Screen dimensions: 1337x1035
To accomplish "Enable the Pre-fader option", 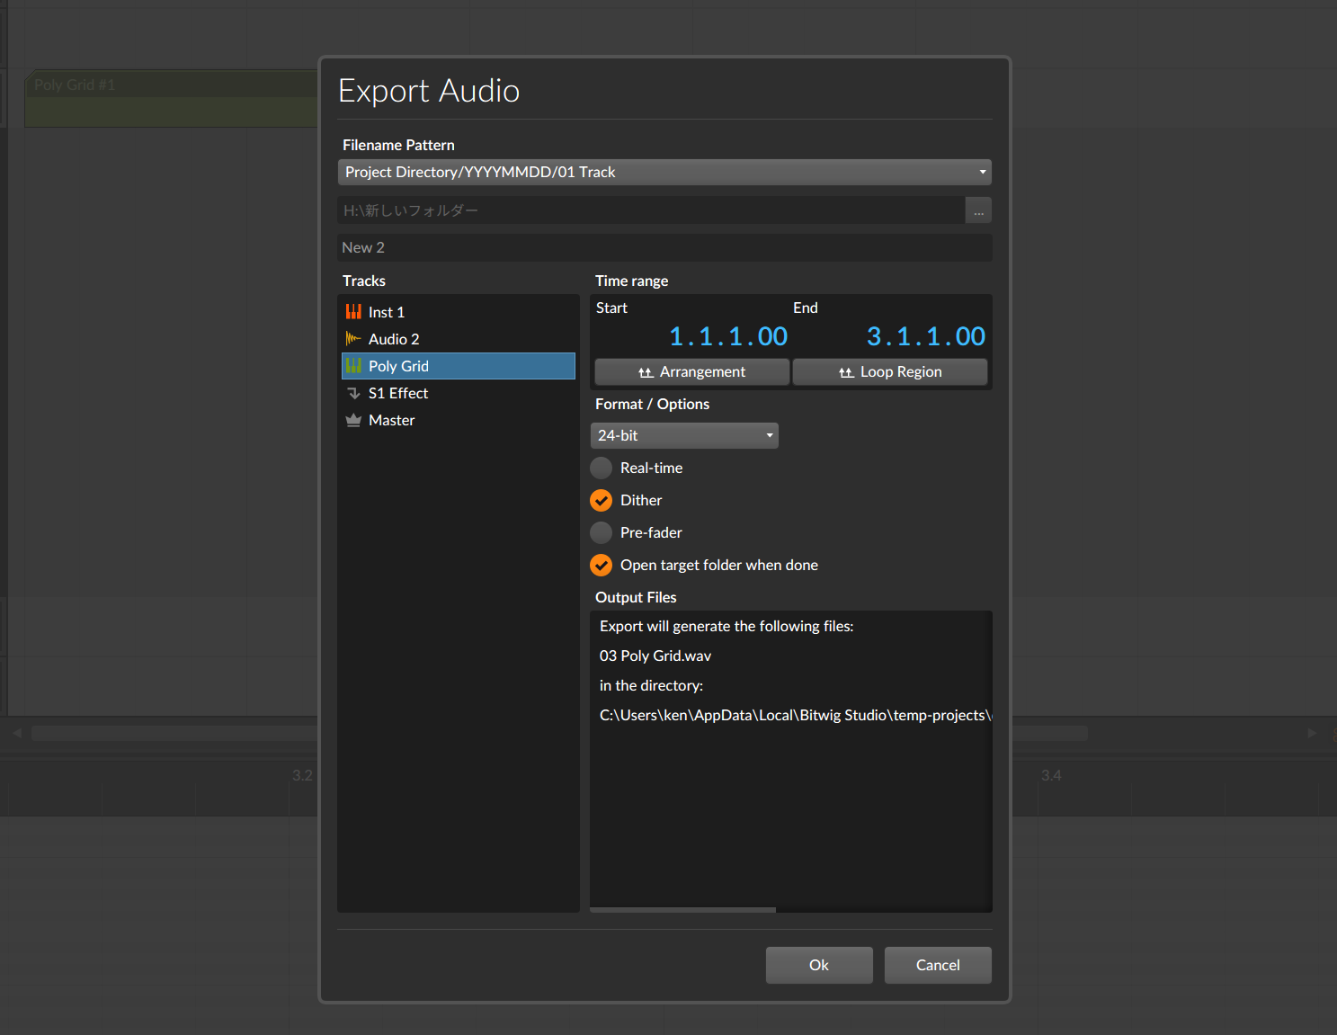I will click(x=601, y=532).
